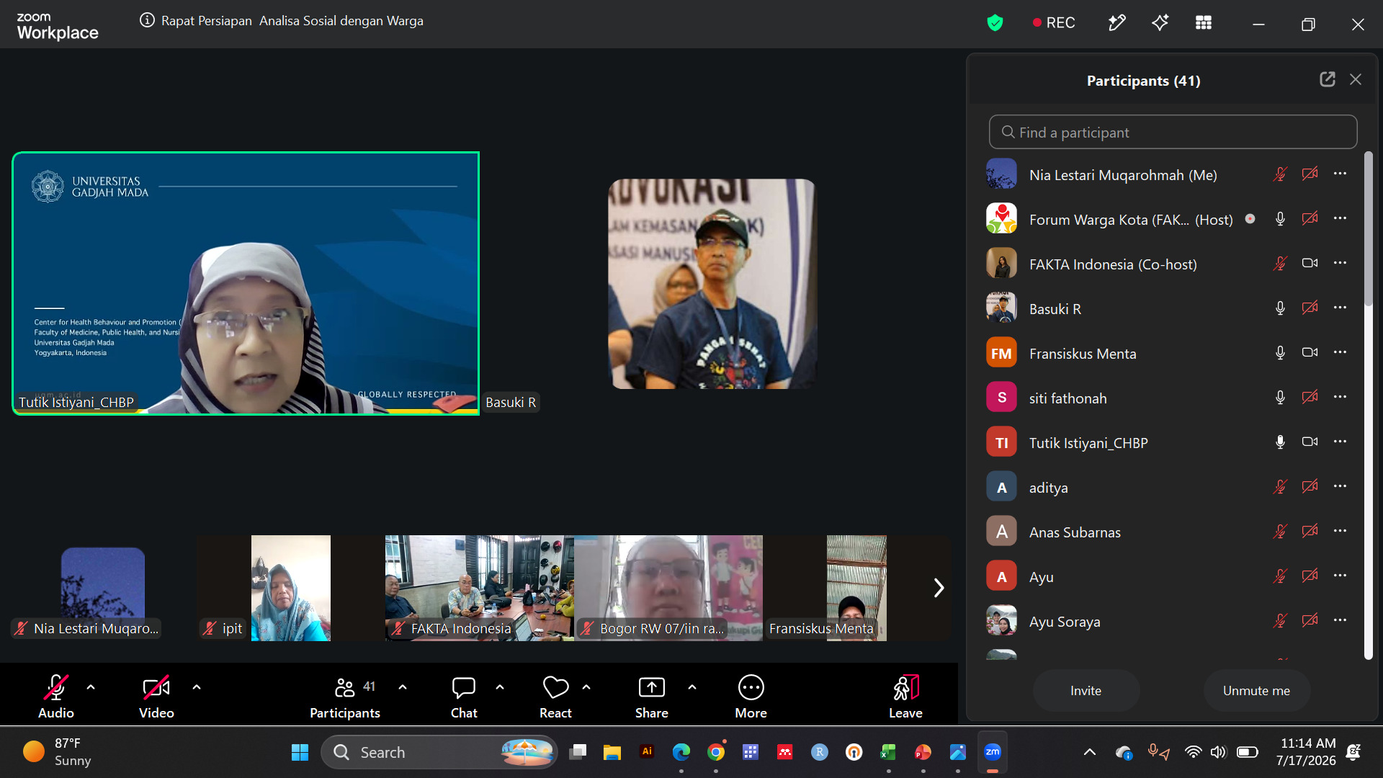The height and width of the screenshot is (778, 1383).
Task: Open more options for Anas Subarnas
Action: point(1340,531)
